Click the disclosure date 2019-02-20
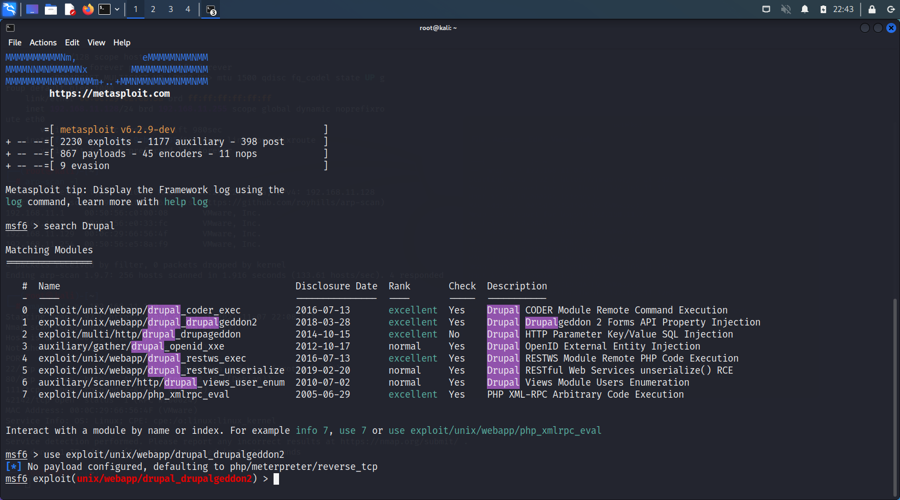 pos(323,370)
